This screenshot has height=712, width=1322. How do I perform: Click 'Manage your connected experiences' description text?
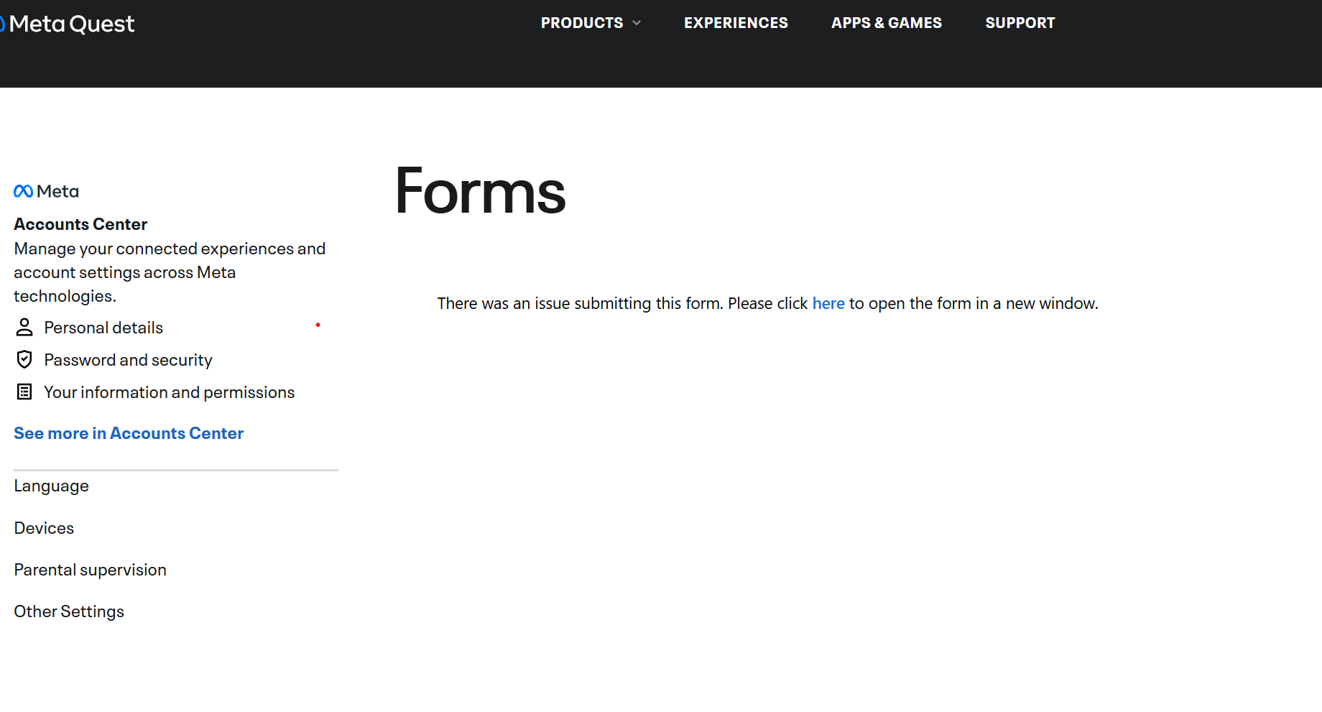click(170, 272)
